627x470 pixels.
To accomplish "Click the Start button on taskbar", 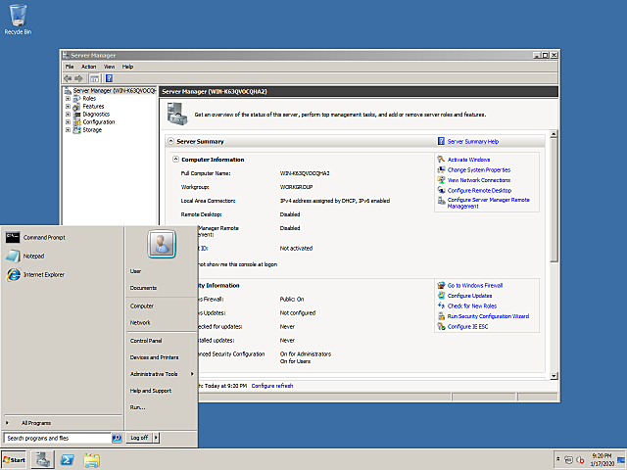I will coord(14,460).
